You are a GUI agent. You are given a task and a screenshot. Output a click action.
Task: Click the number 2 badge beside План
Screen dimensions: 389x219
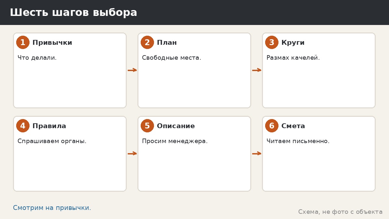147,43
